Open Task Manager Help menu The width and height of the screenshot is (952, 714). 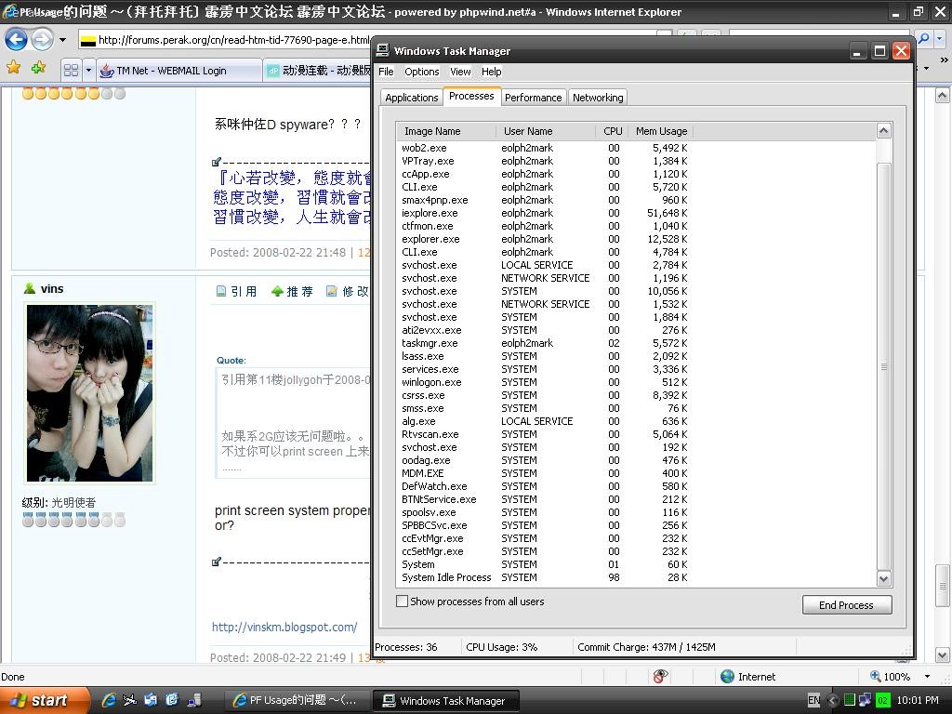point(491,72)
